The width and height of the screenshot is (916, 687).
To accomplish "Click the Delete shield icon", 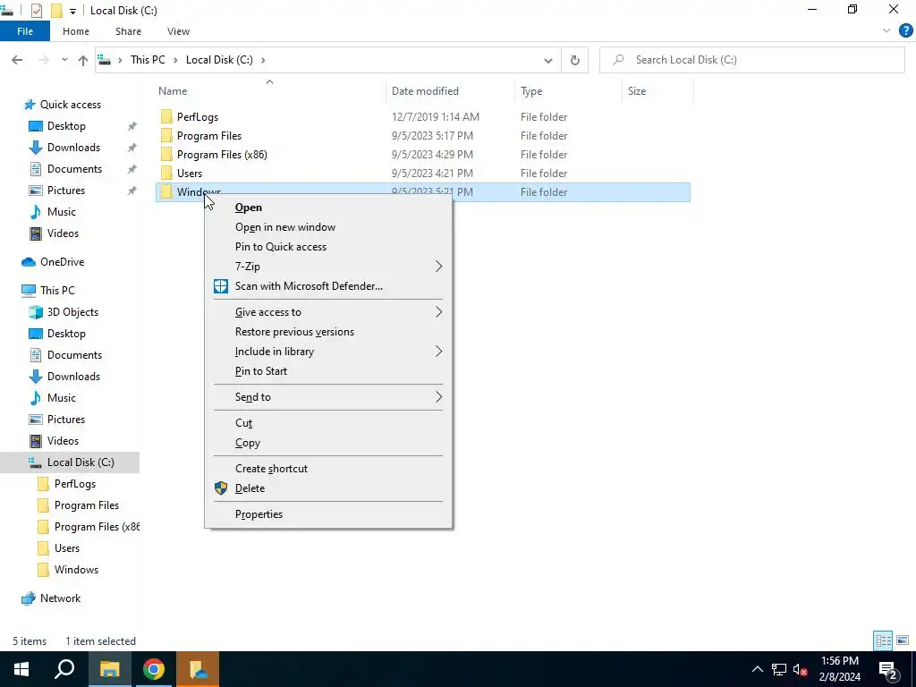I will (x=221, y=488).
